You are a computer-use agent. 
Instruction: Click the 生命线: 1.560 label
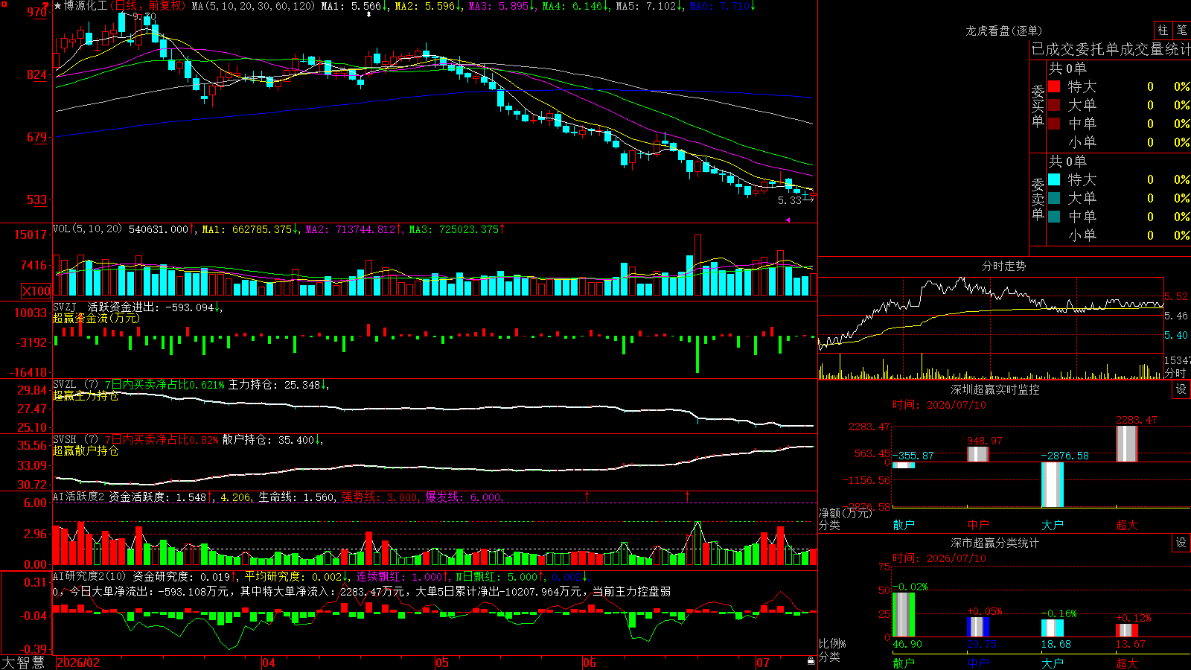[x=297, y=497]
